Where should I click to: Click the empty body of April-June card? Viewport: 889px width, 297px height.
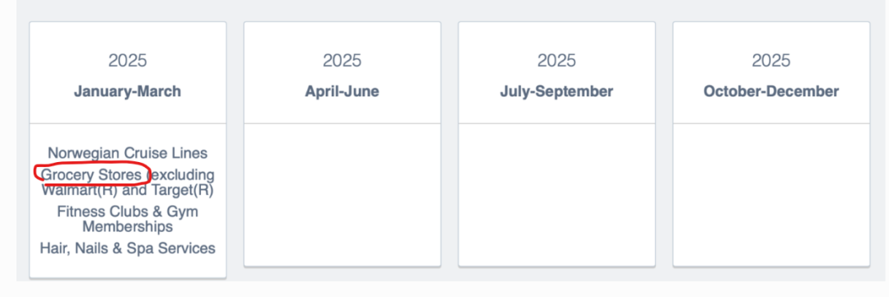342,194
